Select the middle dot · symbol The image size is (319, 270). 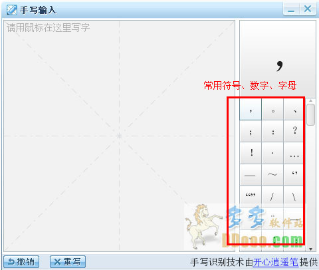coord(272,153)
